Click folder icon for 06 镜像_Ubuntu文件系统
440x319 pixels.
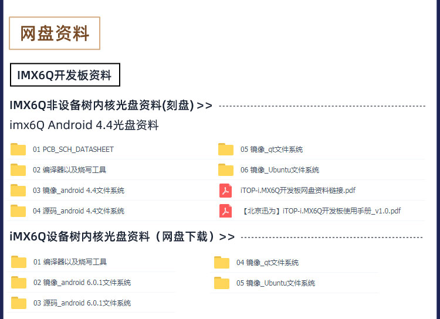pos(226,169)
